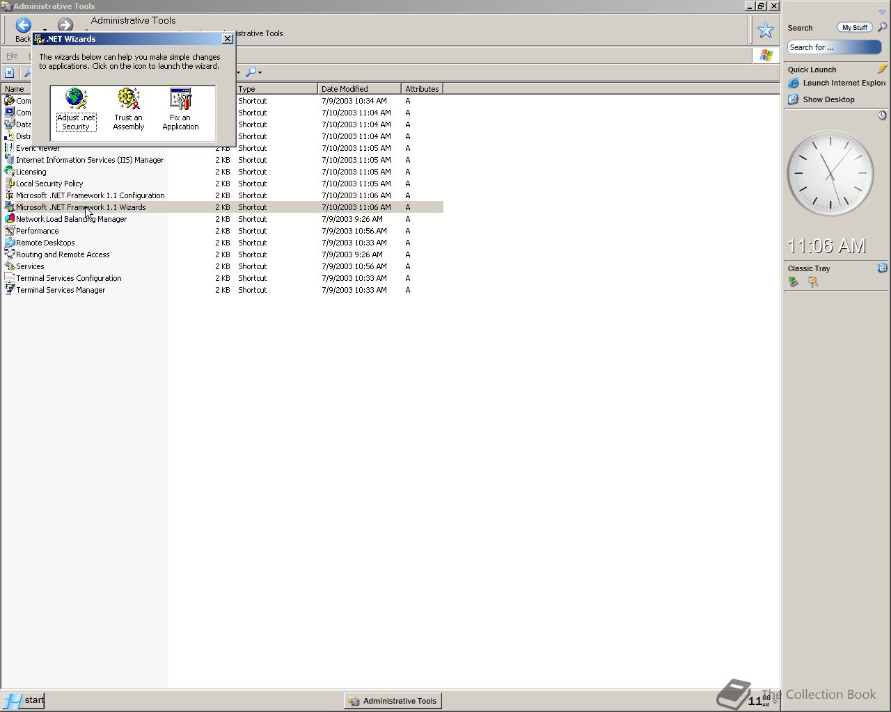This screenshot has height=712, width=891.
Task: Sort by Attributes column header
Action: 422,89
